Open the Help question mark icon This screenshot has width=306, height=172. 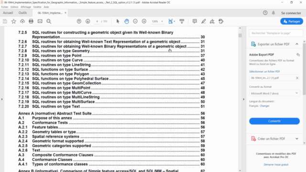[265, 13]
